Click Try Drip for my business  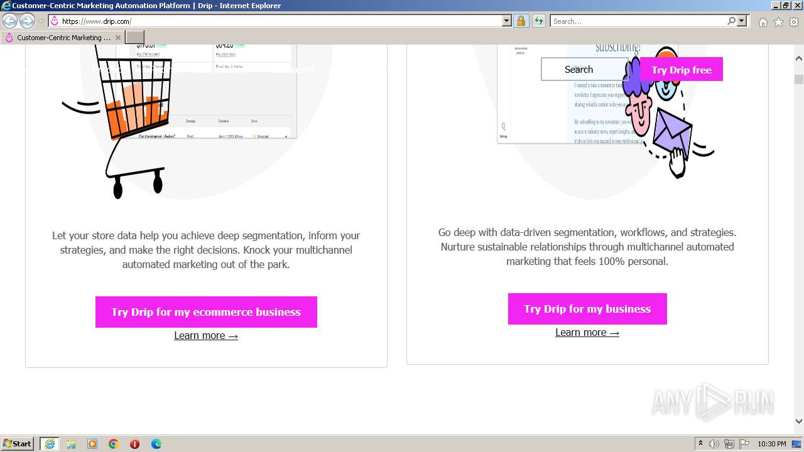tap(587, 309)
